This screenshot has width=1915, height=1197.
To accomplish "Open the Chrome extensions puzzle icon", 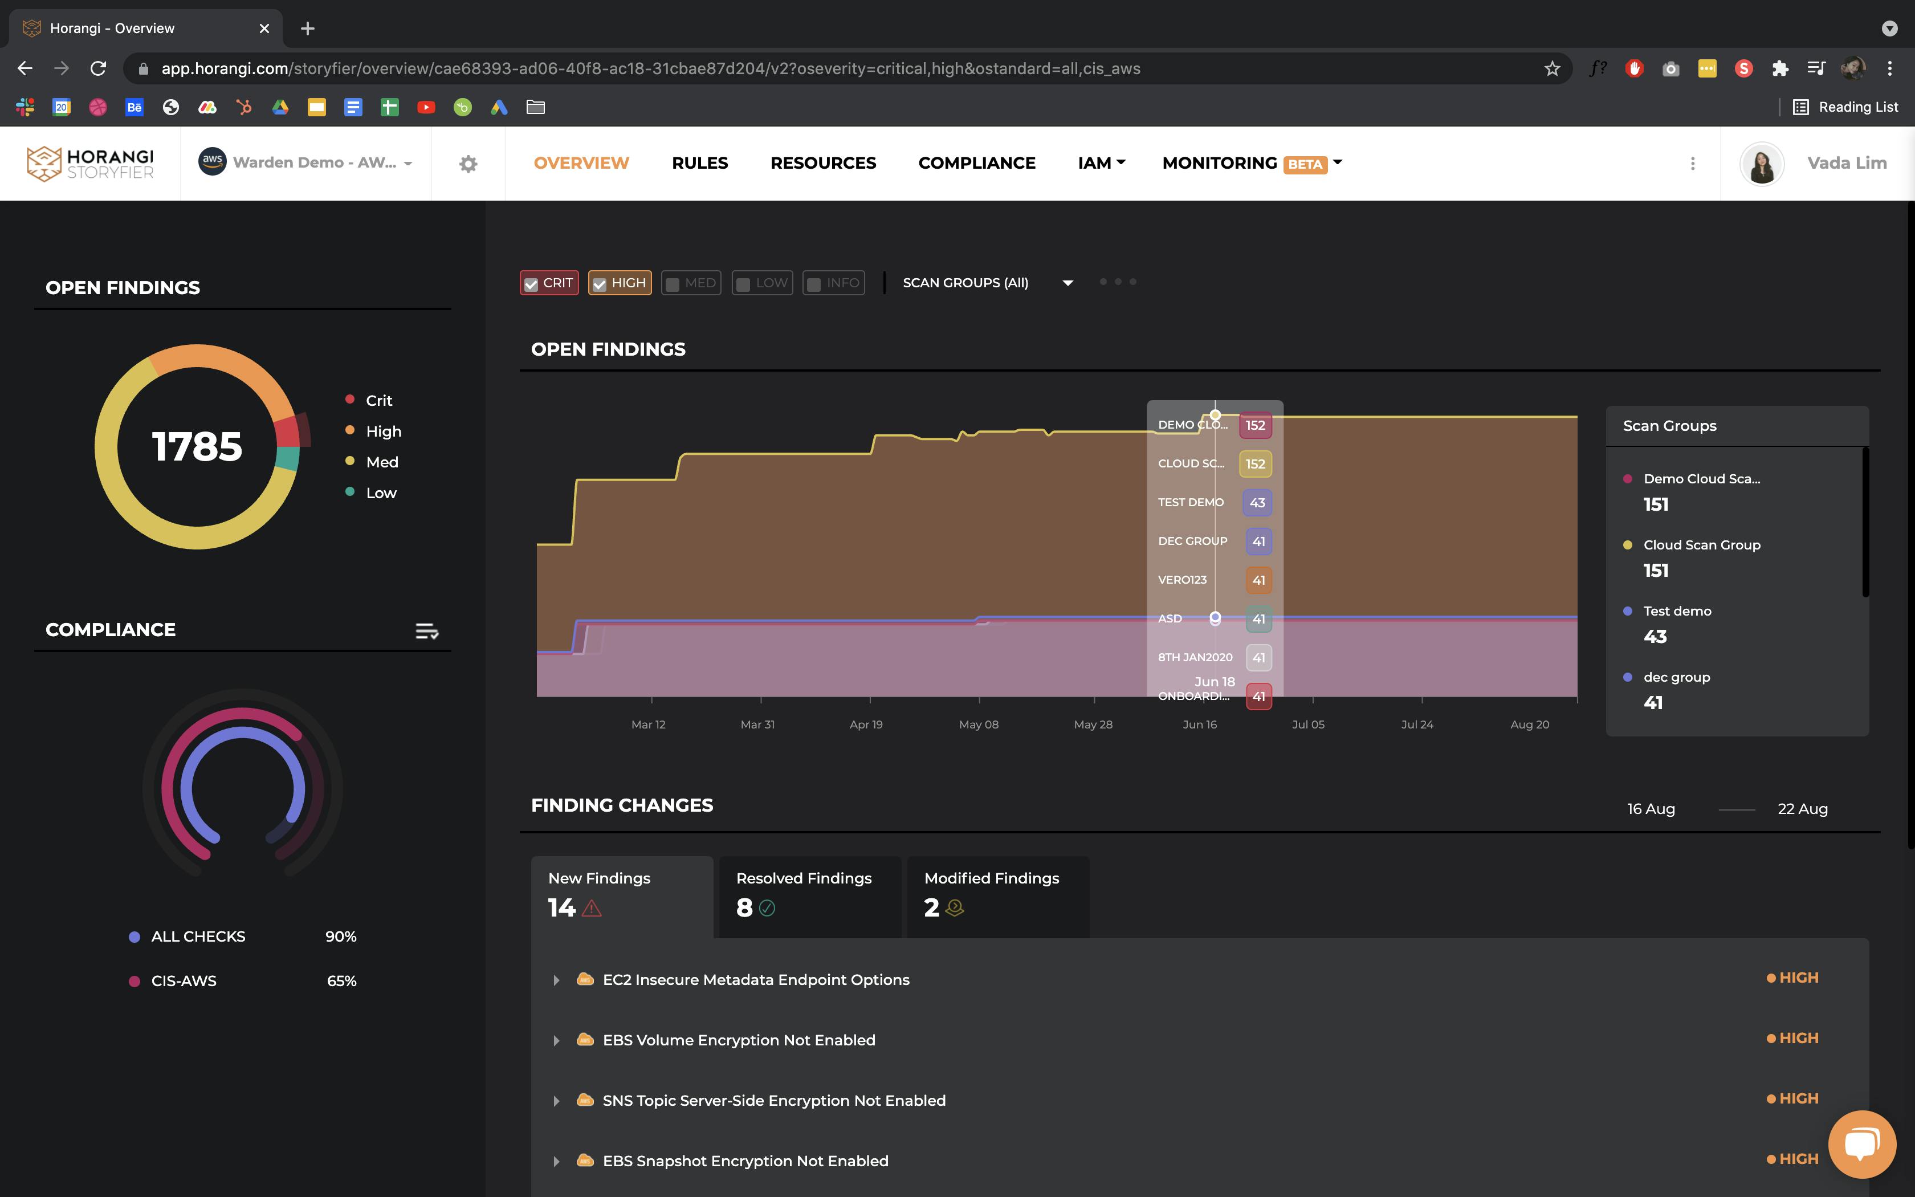I will click(1780, 69).
